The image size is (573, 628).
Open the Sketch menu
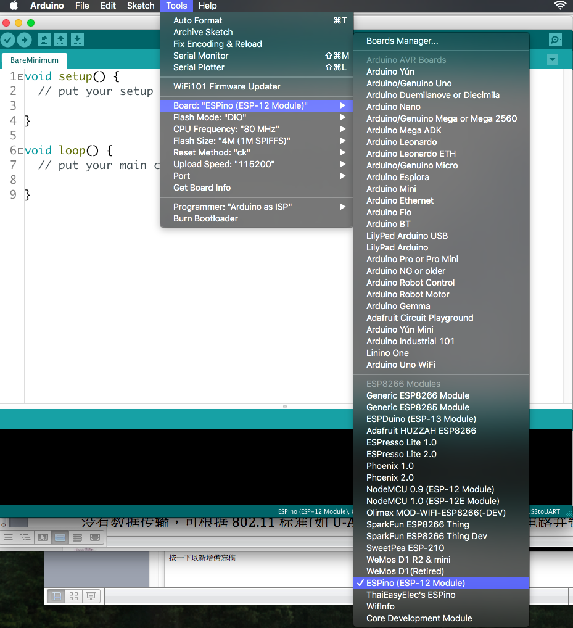pyautogui.click(x=141, y=6)
